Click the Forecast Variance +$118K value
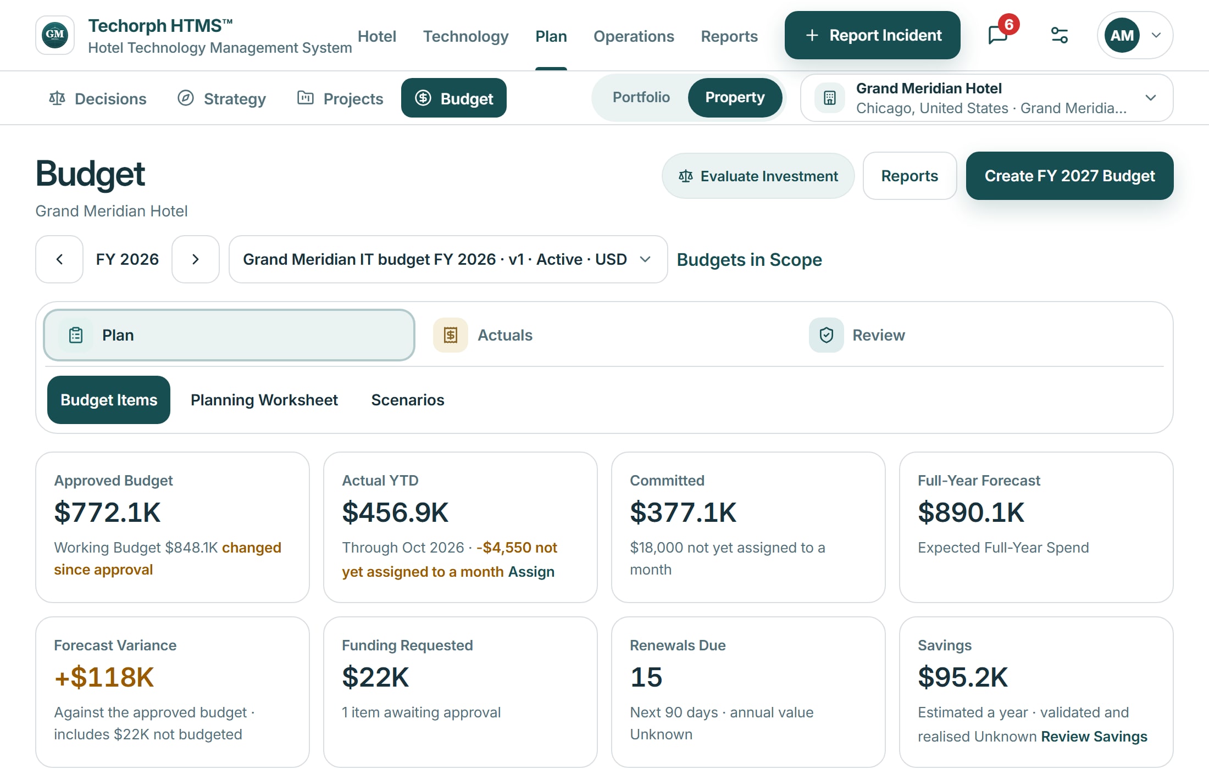This screenshot has width=1209, height=769. [x=104, y=677]
